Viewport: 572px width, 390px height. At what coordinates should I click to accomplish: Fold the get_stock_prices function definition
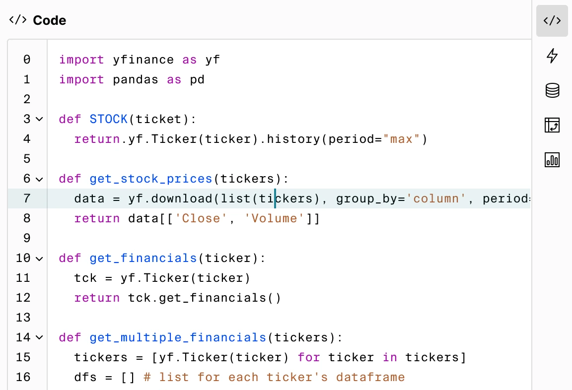pyautogui.click(x=39, y=179)
